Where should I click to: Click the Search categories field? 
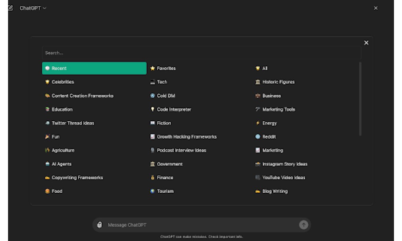201,53
